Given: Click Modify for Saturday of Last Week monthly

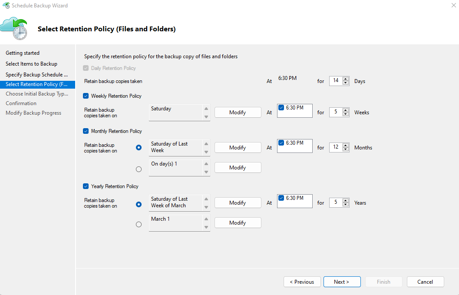Looking at the screenshot, I should [x=238, y=147].
